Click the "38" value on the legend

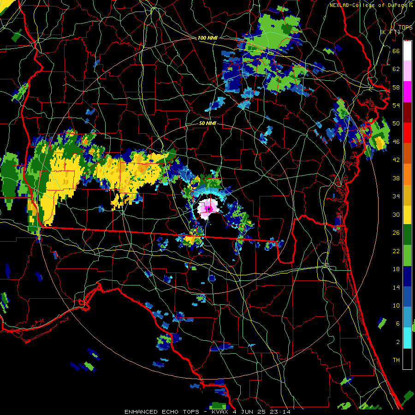pos(396,178)
